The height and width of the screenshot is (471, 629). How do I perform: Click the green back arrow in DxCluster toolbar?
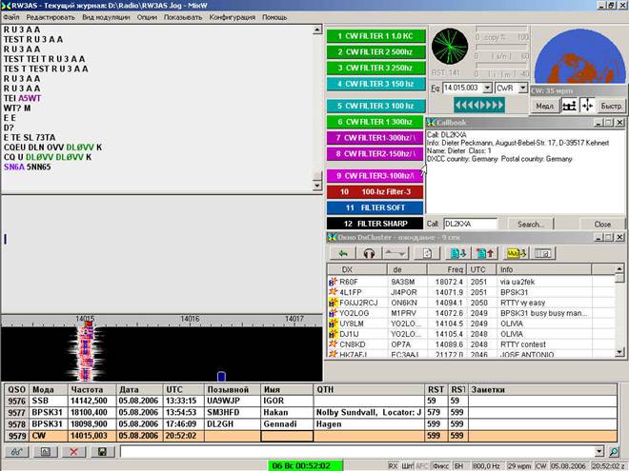tap(343, 253)
